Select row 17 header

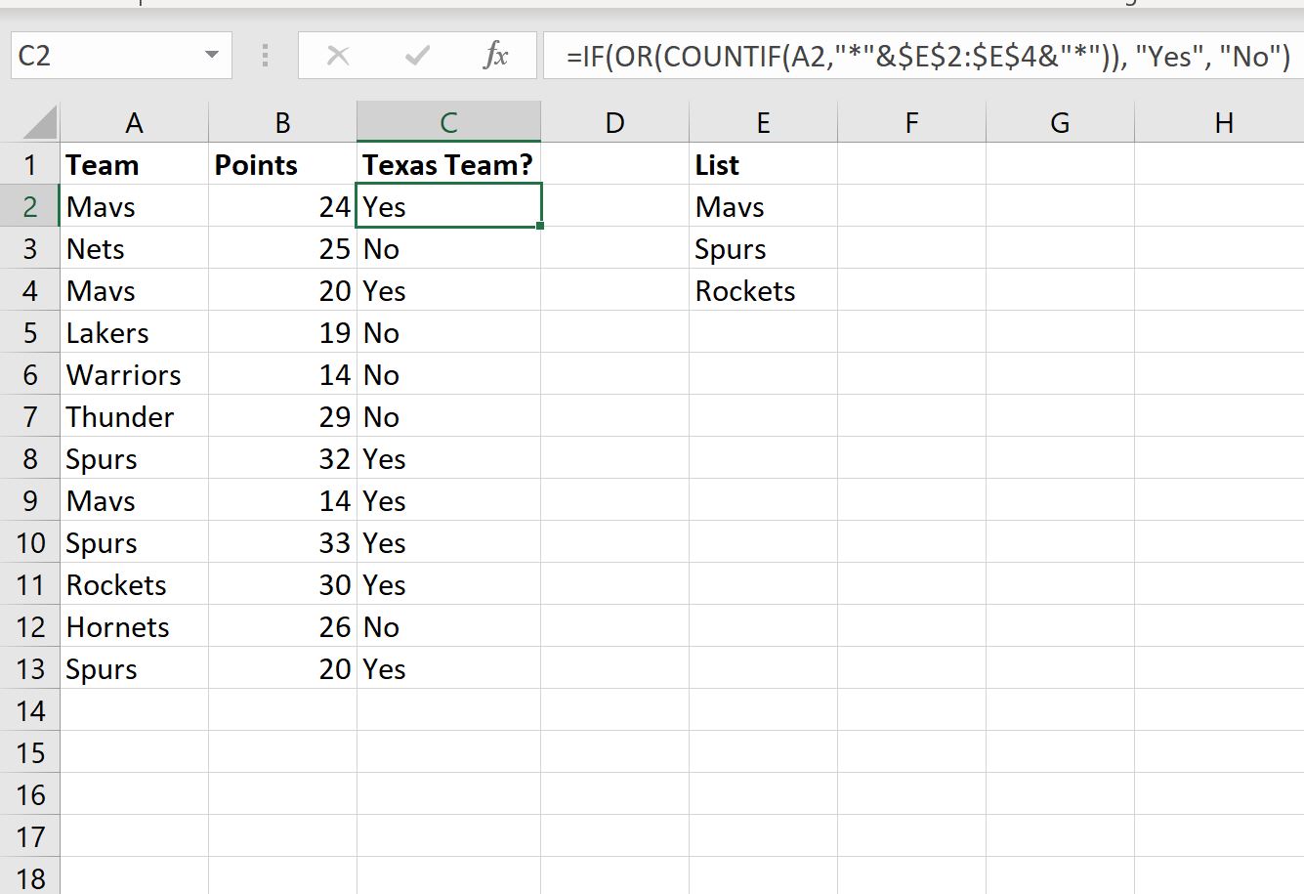pyautogui.click(x=30, y=836)
